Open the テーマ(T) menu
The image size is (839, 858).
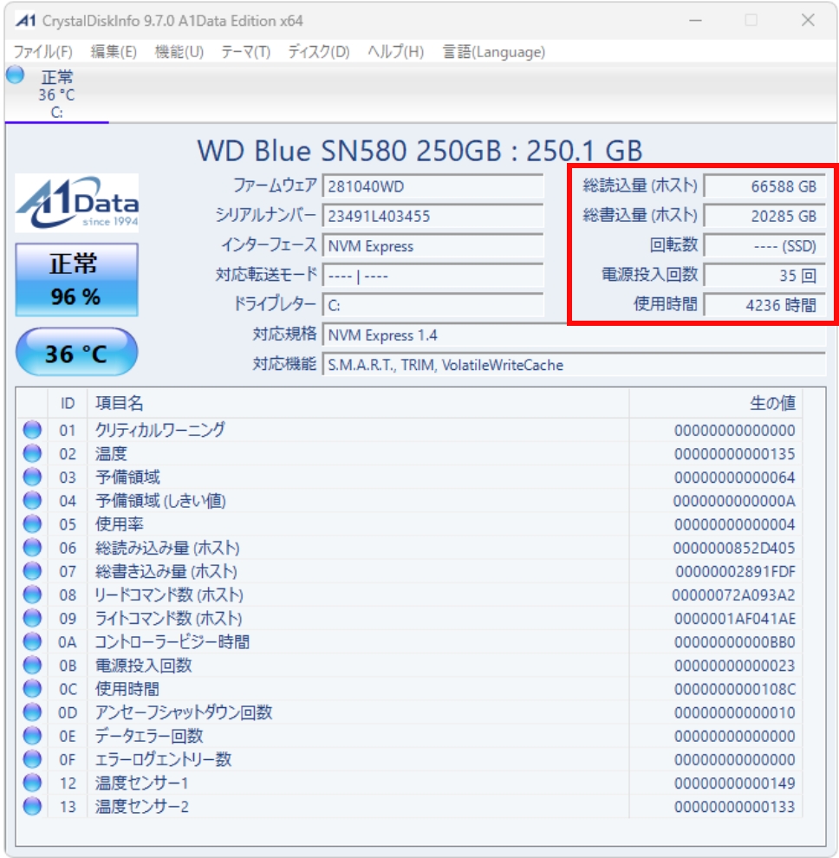[246, 52]
